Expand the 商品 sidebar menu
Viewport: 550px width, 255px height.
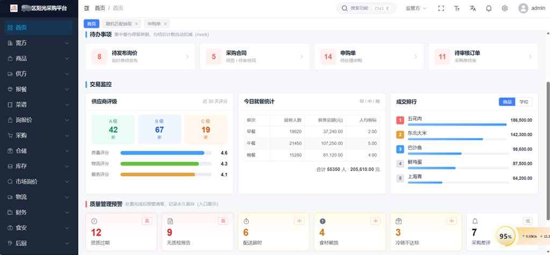point(39,58)
